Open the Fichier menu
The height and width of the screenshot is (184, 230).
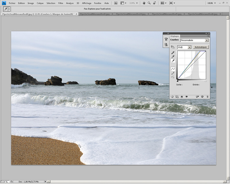click(12, 3)
